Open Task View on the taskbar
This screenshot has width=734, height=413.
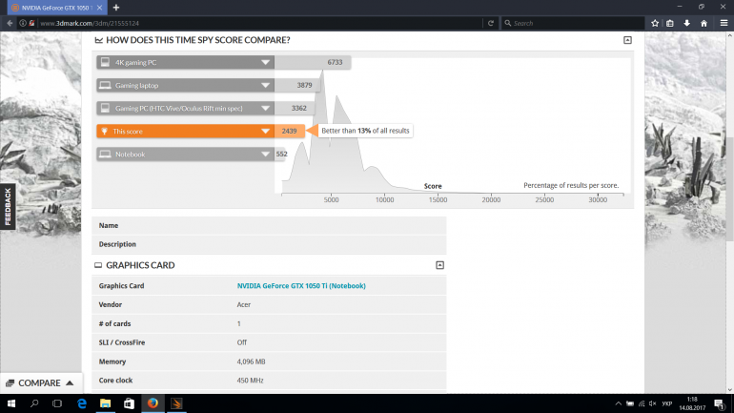[57, 403]
